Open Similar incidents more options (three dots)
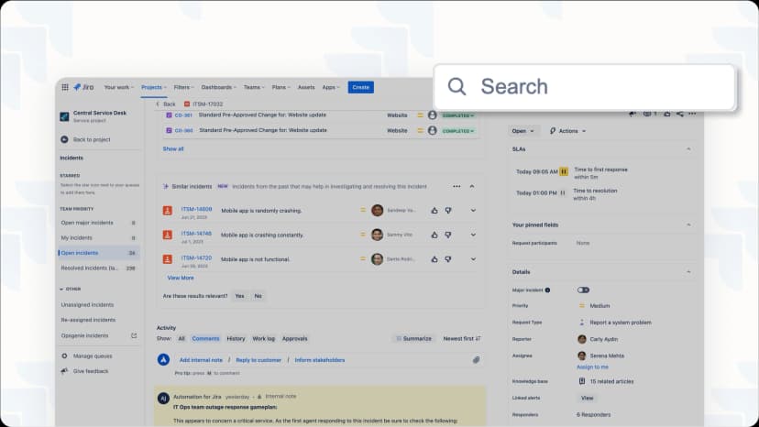The width and height of the screenshot is (759, 427). tap(456, 186)
